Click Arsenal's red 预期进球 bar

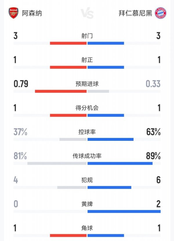click(x=61, y=91)
